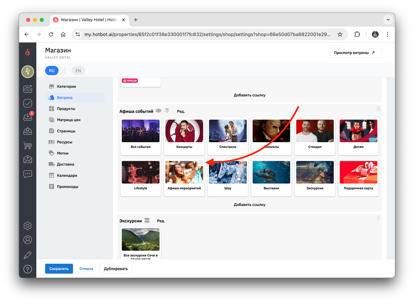This screenshot has height=303, width=414.
Task: Open the Chrome profile avatar
Action: pos(375,34)
